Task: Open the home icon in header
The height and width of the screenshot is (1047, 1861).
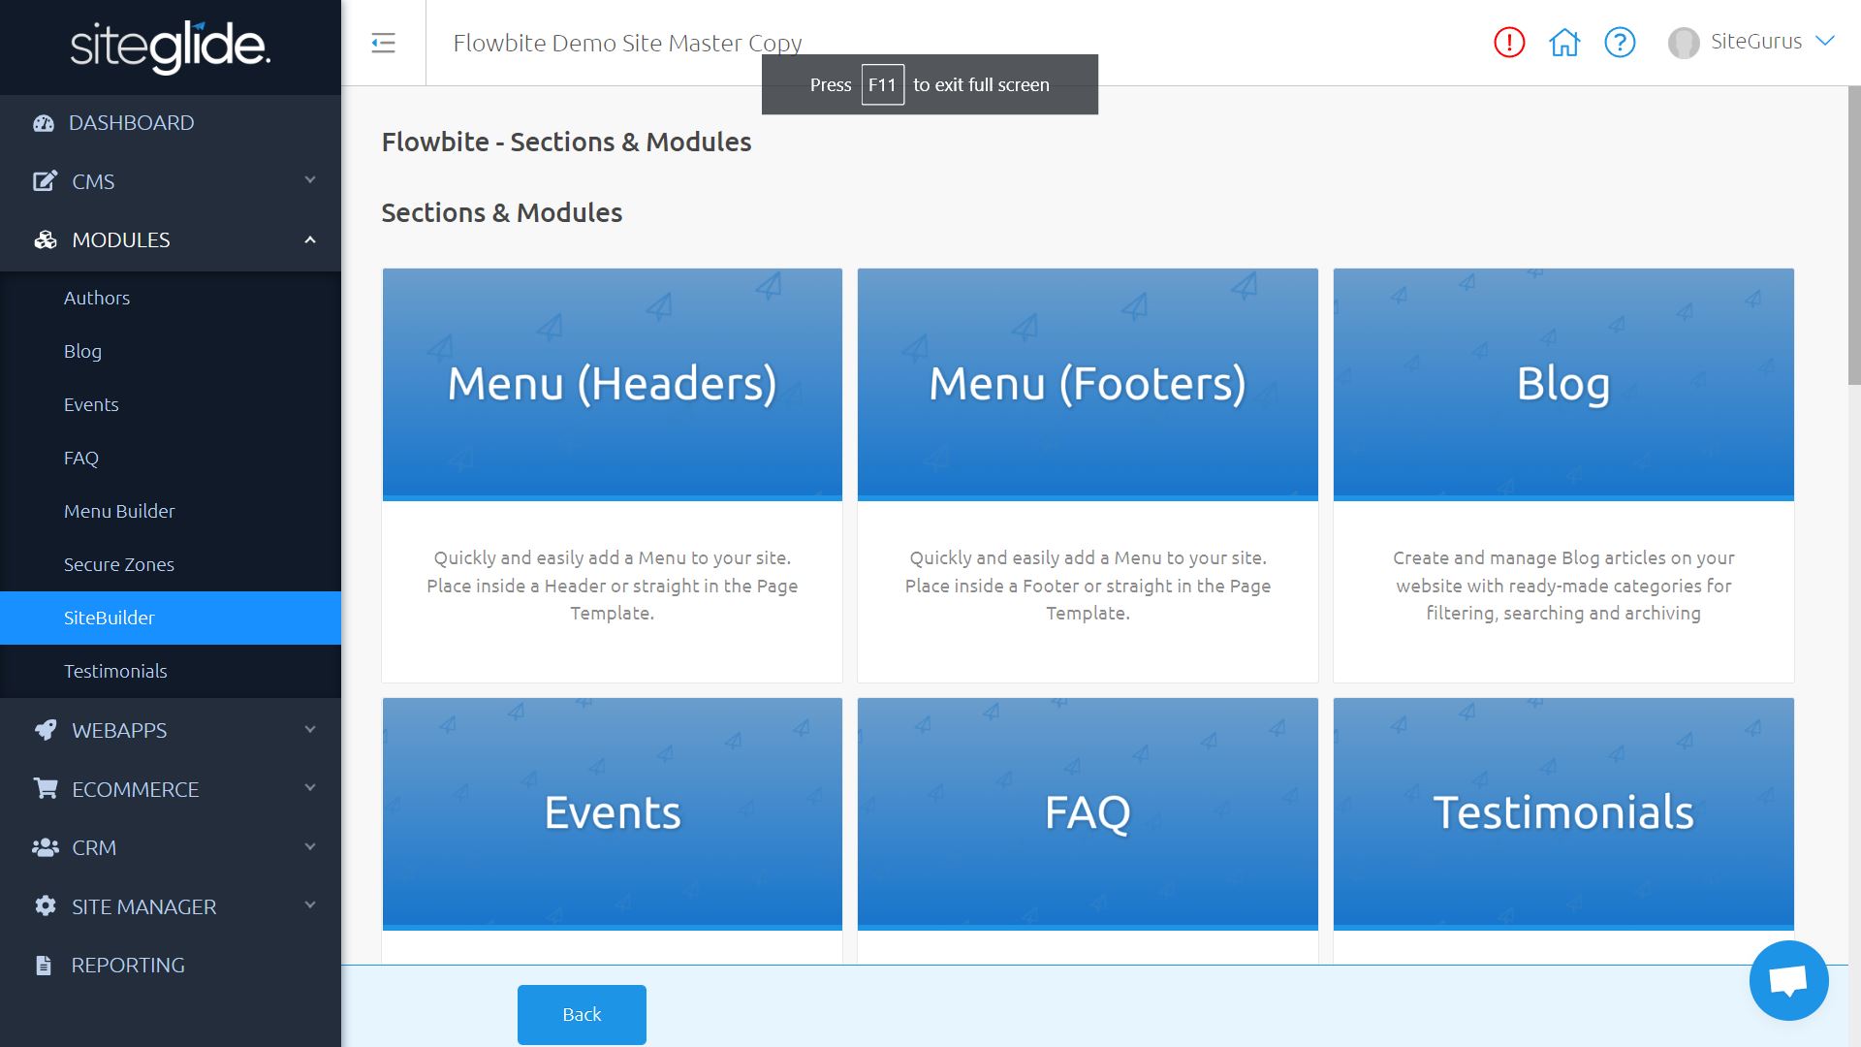Action: coord(1564,43)
